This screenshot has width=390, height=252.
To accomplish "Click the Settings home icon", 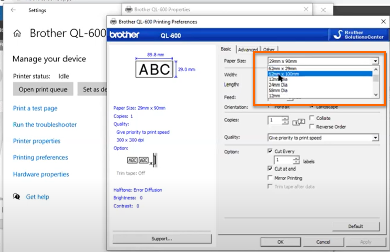I will point(17,34).
